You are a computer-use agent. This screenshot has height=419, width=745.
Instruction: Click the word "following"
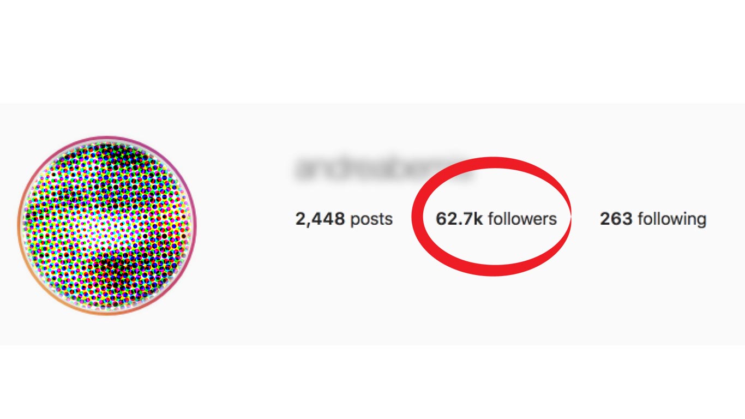tap(672, 220)
